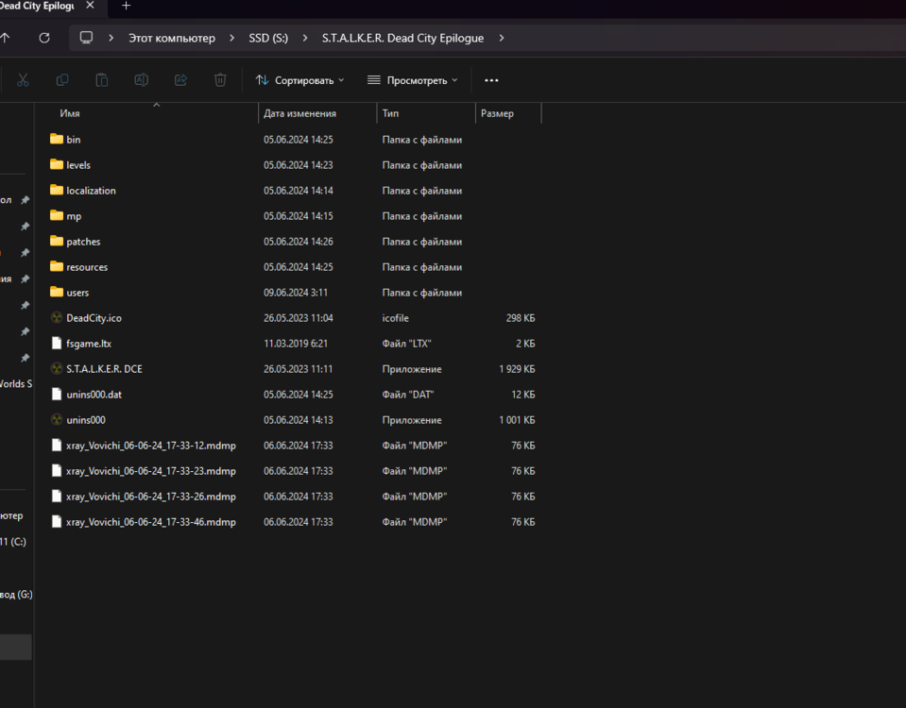Select the S.T.A.L.K.E.R. DCE application icon
906x708 pixels.
[57, 369]
